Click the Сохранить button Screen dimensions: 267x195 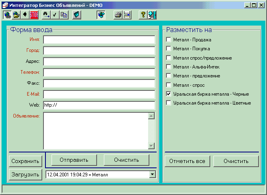(26, 161)
